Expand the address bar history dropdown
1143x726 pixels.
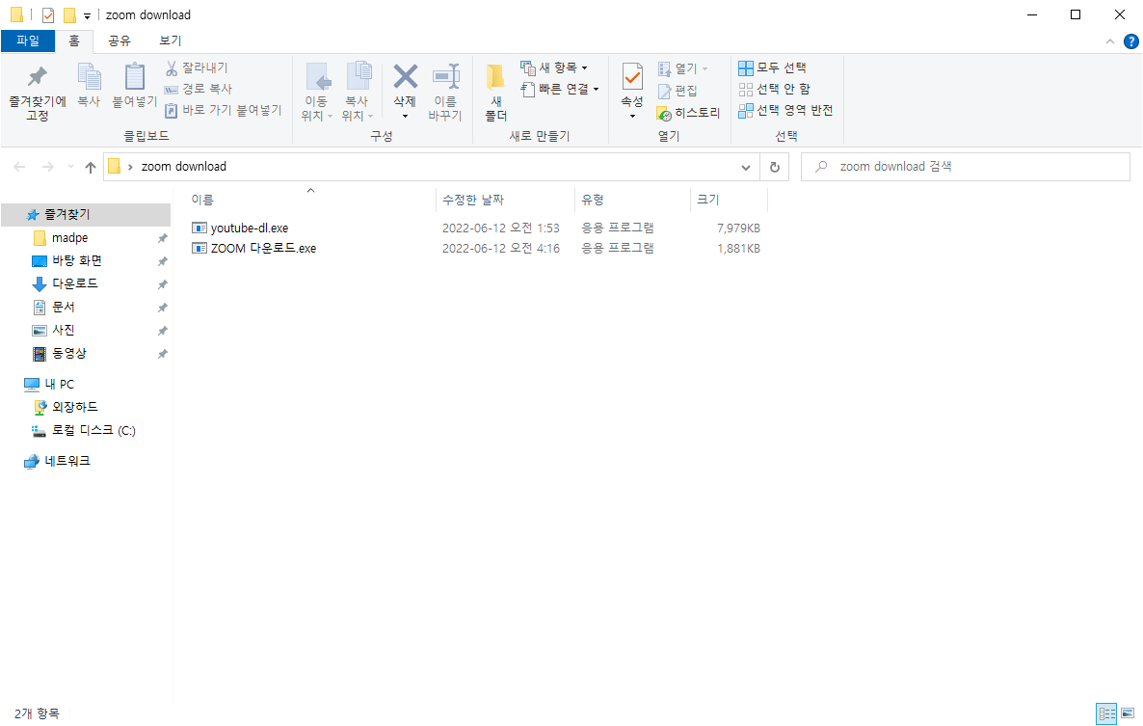tap(746, 167)
